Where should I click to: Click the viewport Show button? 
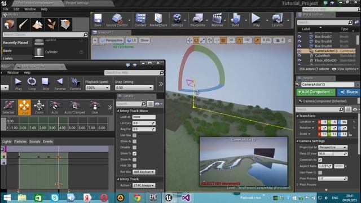(x=144, y=40)
